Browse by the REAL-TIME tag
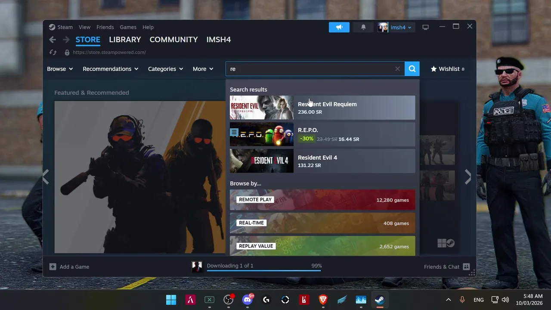 pyautogui.click(x=322, y=223)
